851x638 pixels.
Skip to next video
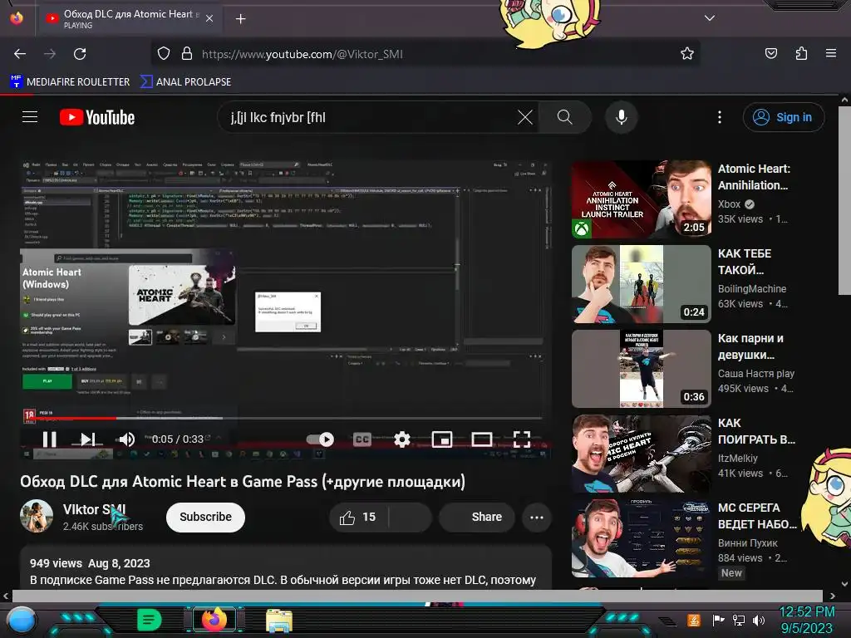(88, 439)
